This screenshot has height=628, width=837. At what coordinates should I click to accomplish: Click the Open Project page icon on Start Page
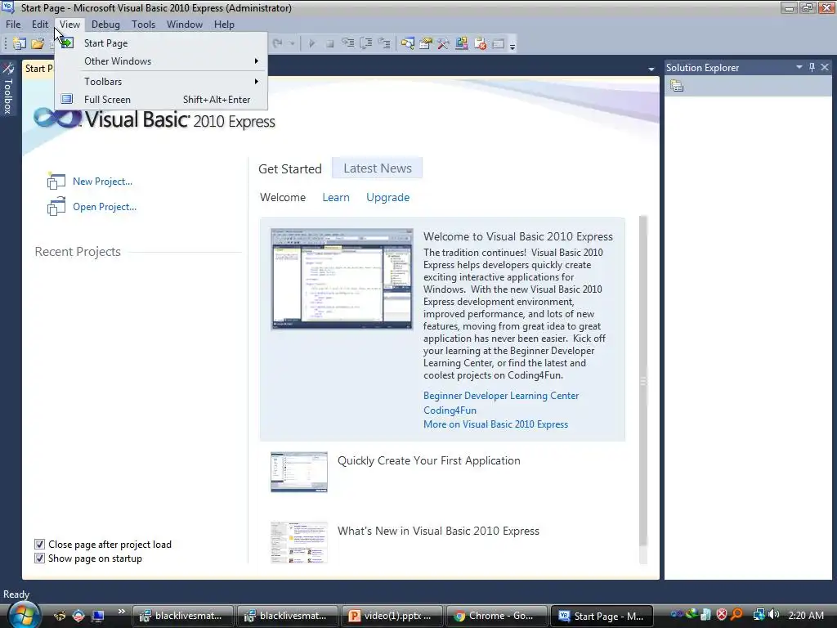(56, 207)
